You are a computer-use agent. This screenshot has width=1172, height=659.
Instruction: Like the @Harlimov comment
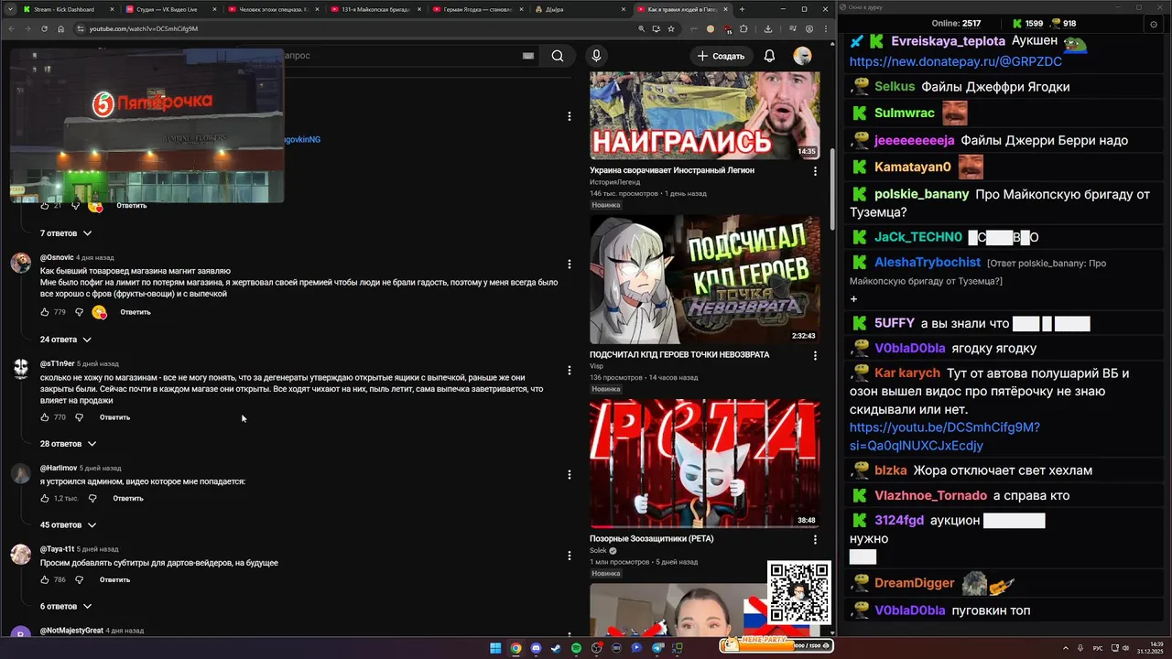(45, 499)
